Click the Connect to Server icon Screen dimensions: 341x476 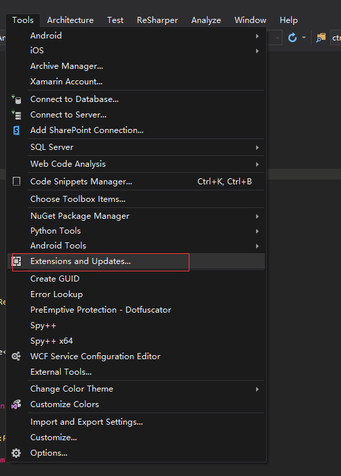16,115
